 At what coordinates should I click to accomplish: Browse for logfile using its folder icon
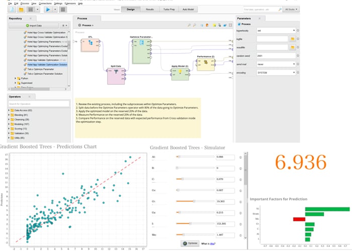point(293,39)
